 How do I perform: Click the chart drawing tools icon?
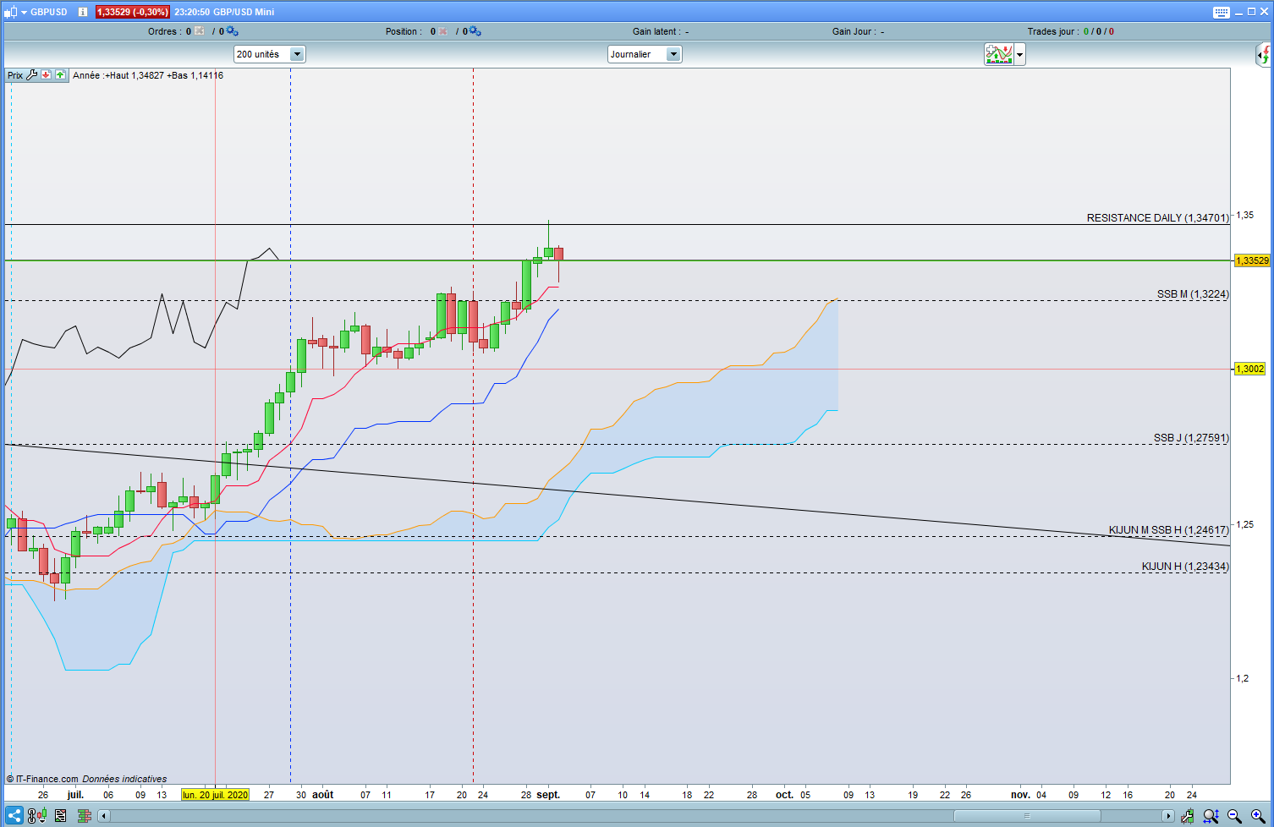(1188, 816)
